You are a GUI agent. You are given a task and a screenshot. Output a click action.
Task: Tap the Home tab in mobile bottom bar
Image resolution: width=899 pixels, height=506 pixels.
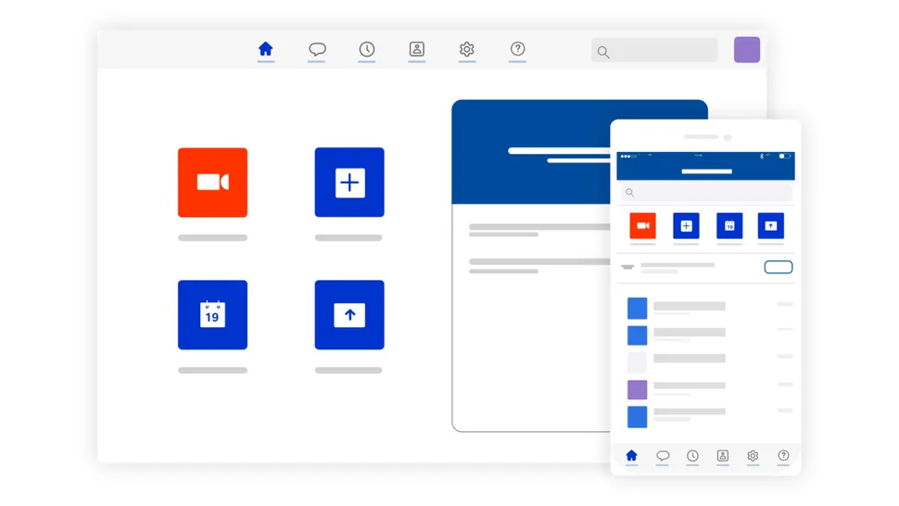[x=632, y=456]
